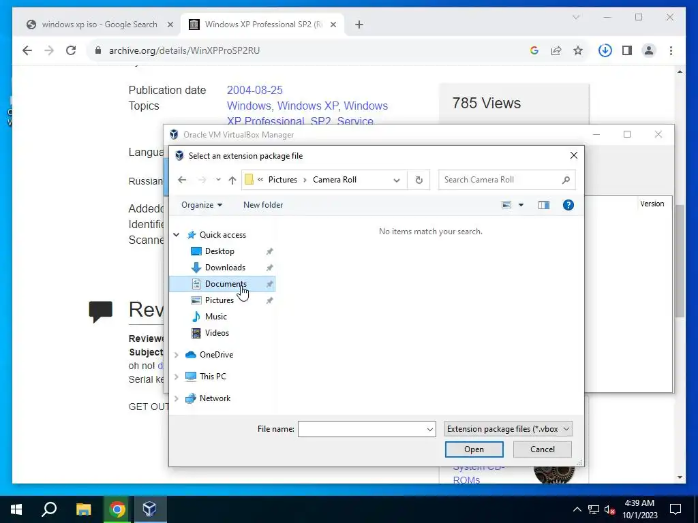The width and height of the screenshot is (698, 523).
Task: Bookmark this page with star icon
Action: click(x=578, y=50)
